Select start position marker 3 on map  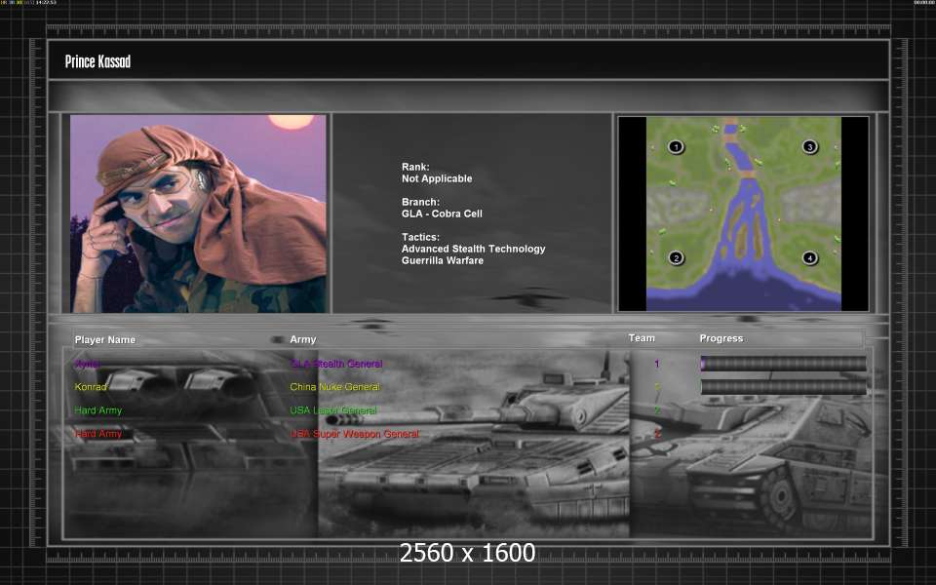[809, 147]
